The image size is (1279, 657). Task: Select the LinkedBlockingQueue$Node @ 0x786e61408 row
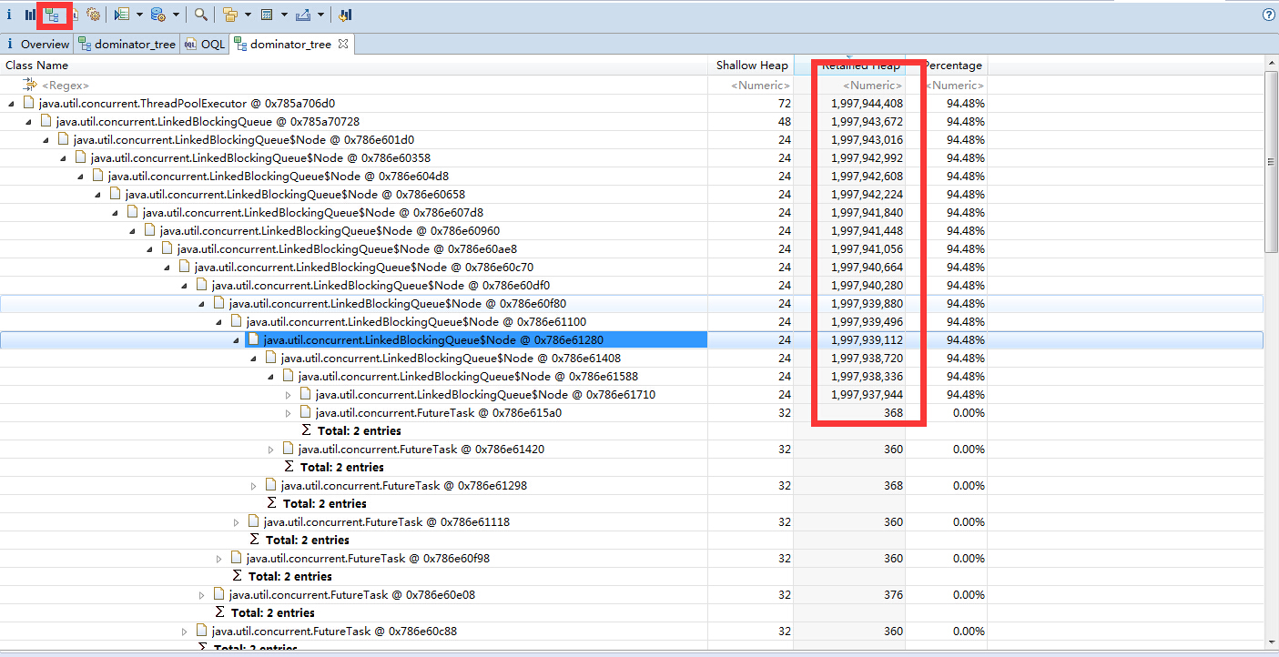coord(451,359)
